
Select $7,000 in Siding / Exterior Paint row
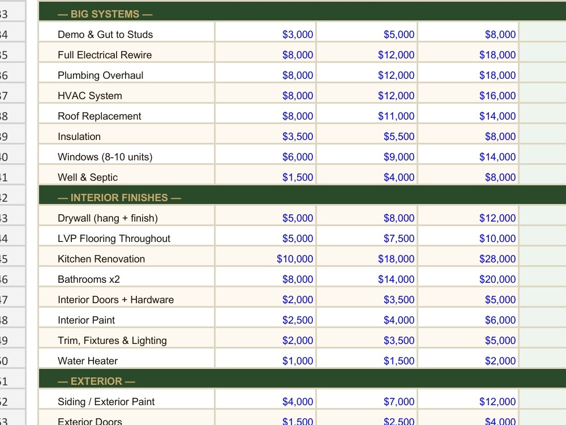pos(367,399)
